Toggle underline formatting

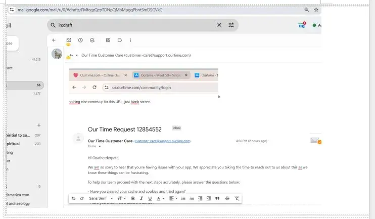point(150,198)
